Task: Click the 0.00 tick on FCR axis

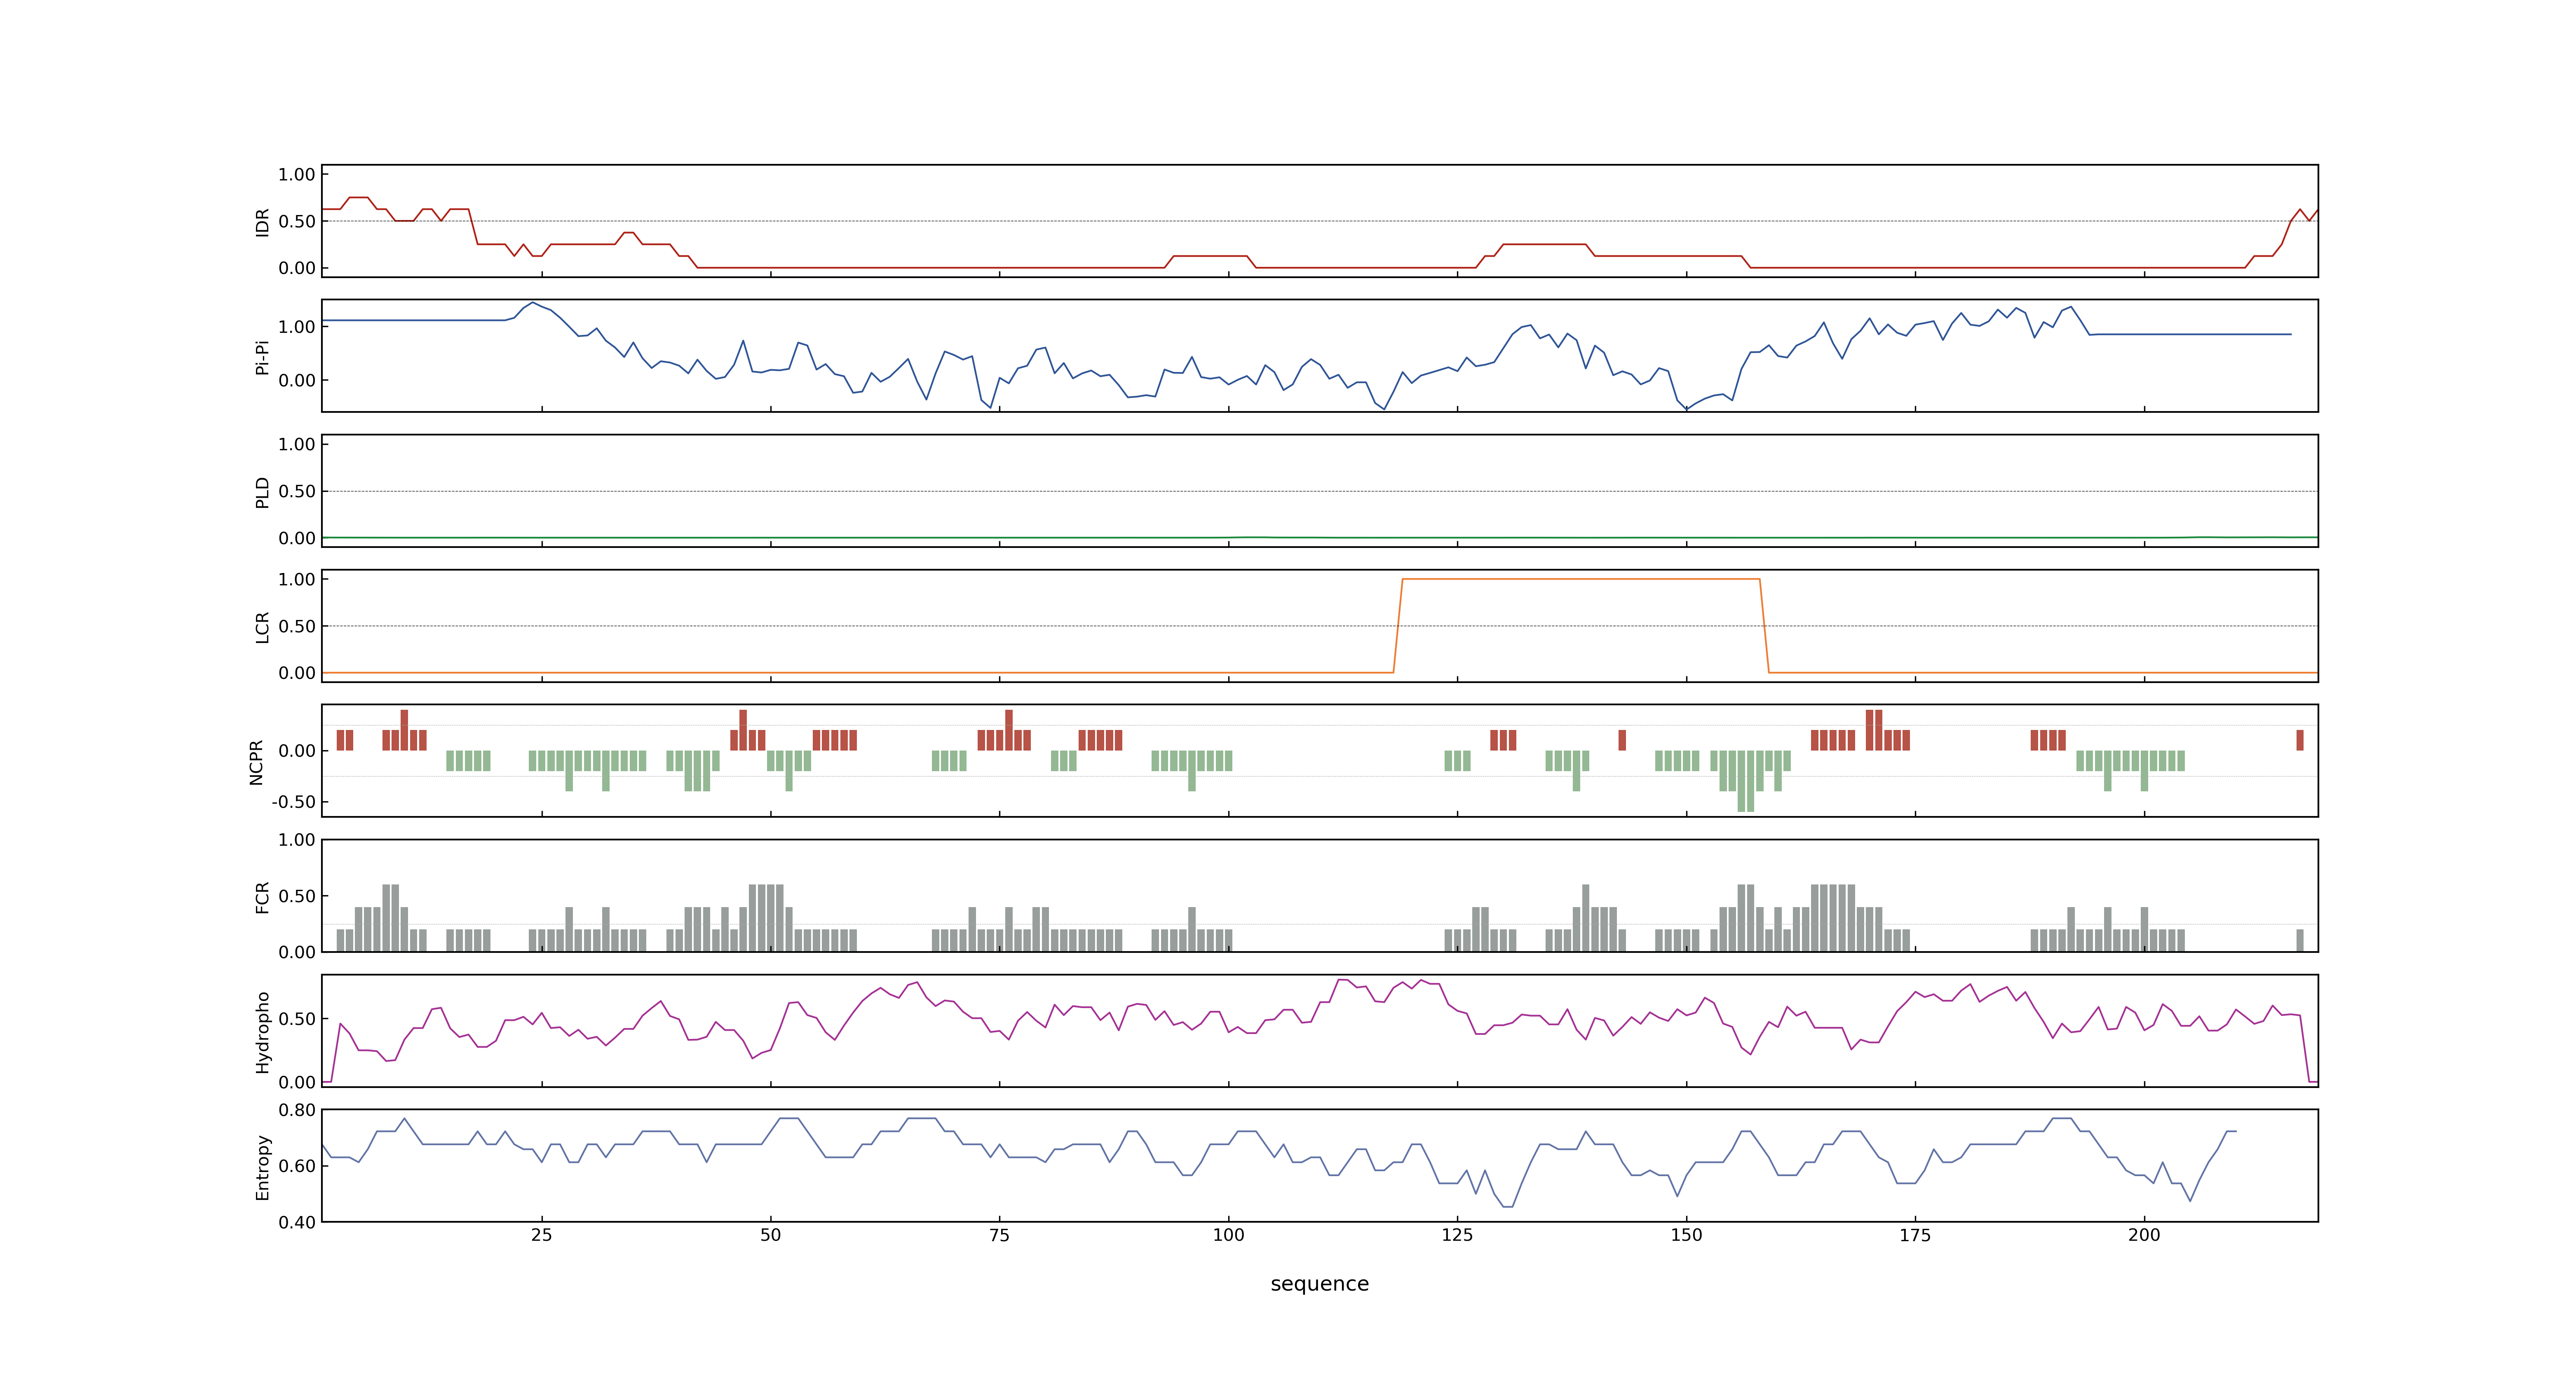Action: (297, 952)
